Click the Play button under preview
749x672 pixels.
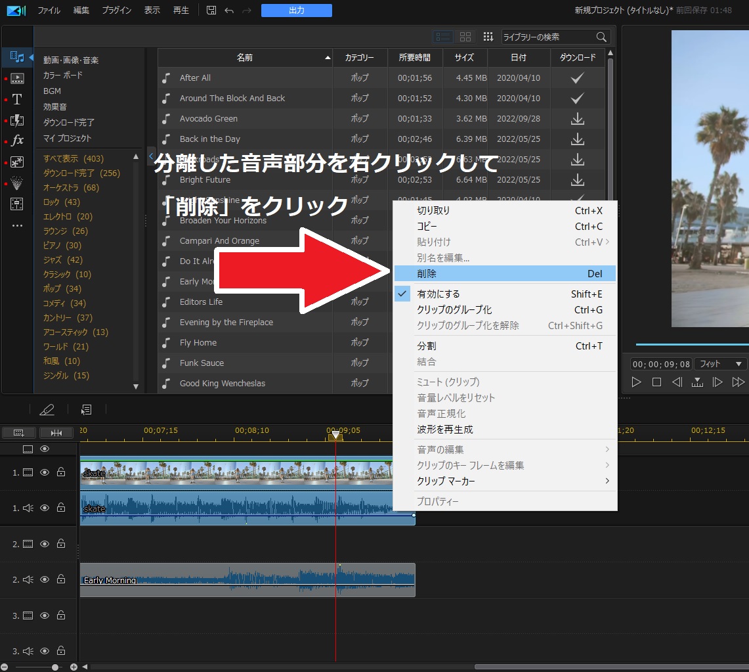pyautogui.click(x=636, y=382)
